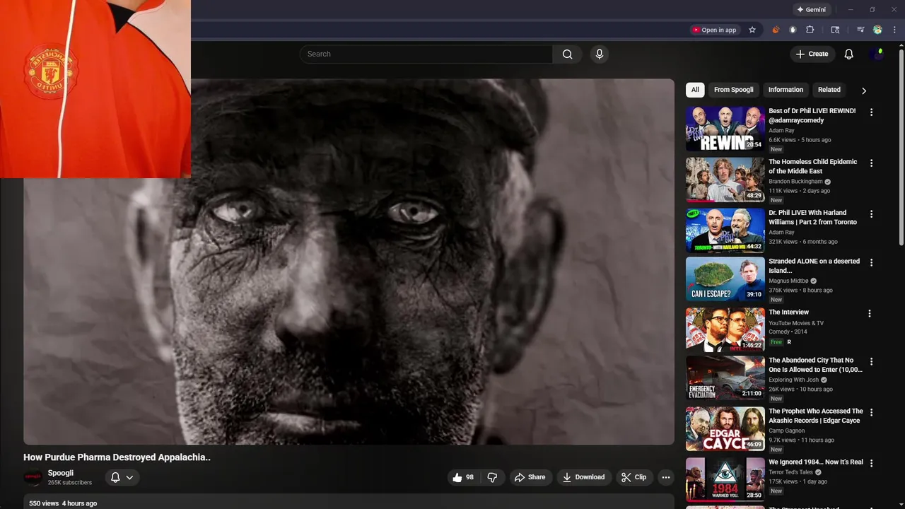Select the All filter chip

point(695,90)
